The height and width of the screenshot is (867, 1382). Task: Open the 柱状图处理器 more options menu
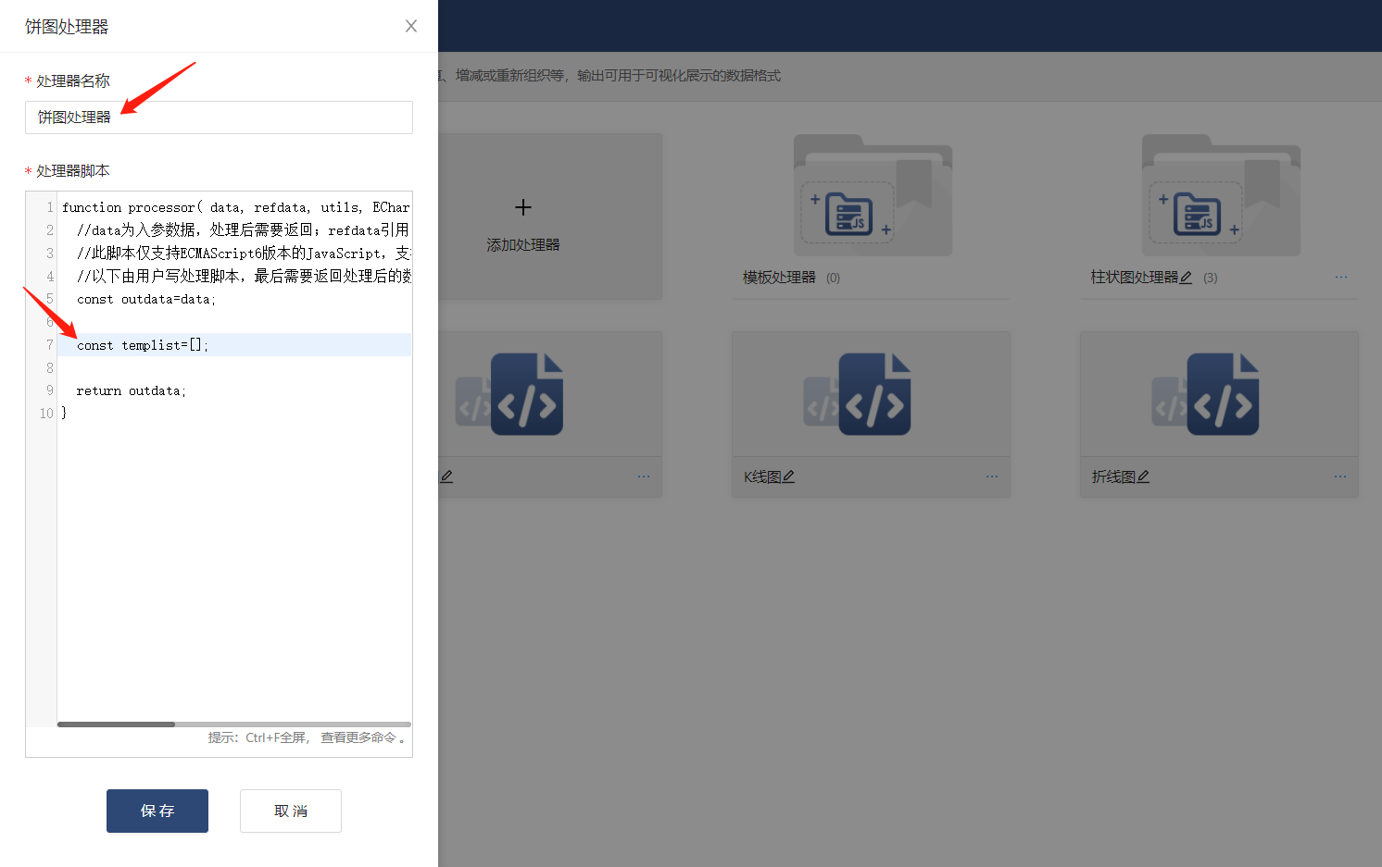click(x=1341, y=278)
